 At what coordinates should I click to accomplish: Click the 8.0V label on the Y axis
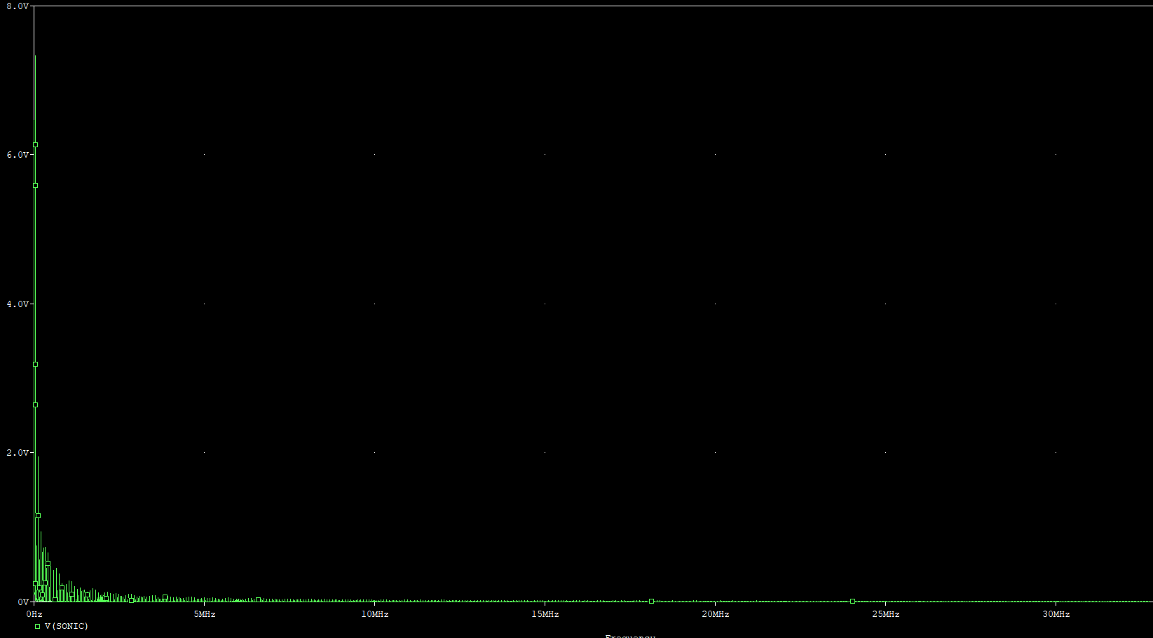(x=18, y=6)
